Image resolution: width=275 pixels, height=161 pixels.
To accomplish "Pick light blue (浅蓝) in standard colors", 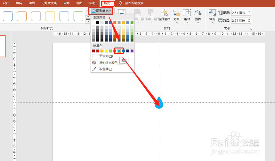I will [x=119, y=51].
